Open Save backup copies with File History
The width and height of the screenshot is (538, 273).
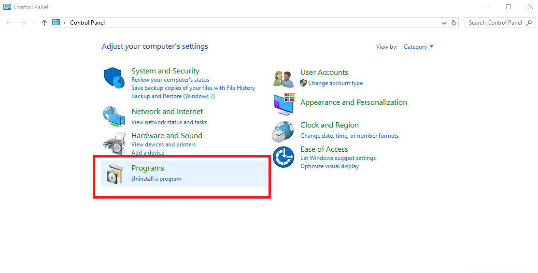pyautogui.click(x=193, y=88)
